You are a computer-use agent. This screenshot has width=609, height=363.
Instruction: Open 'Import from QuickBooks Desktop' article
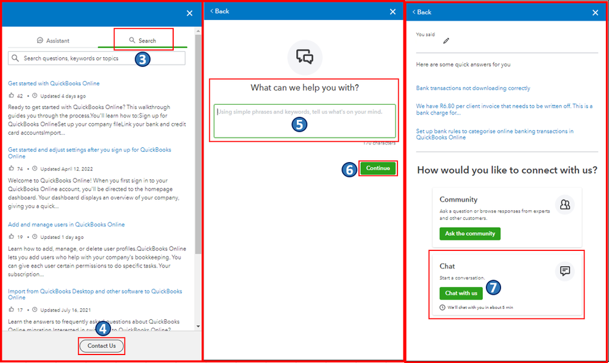pyautogui.click(x=94, y=294)
